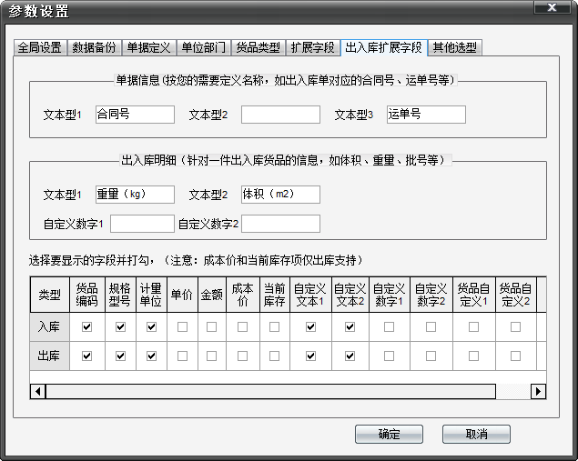Click the 货品编码 column header
Image resolution: width=578 pixels, height=461 pixels.
(x=87, y=295)
